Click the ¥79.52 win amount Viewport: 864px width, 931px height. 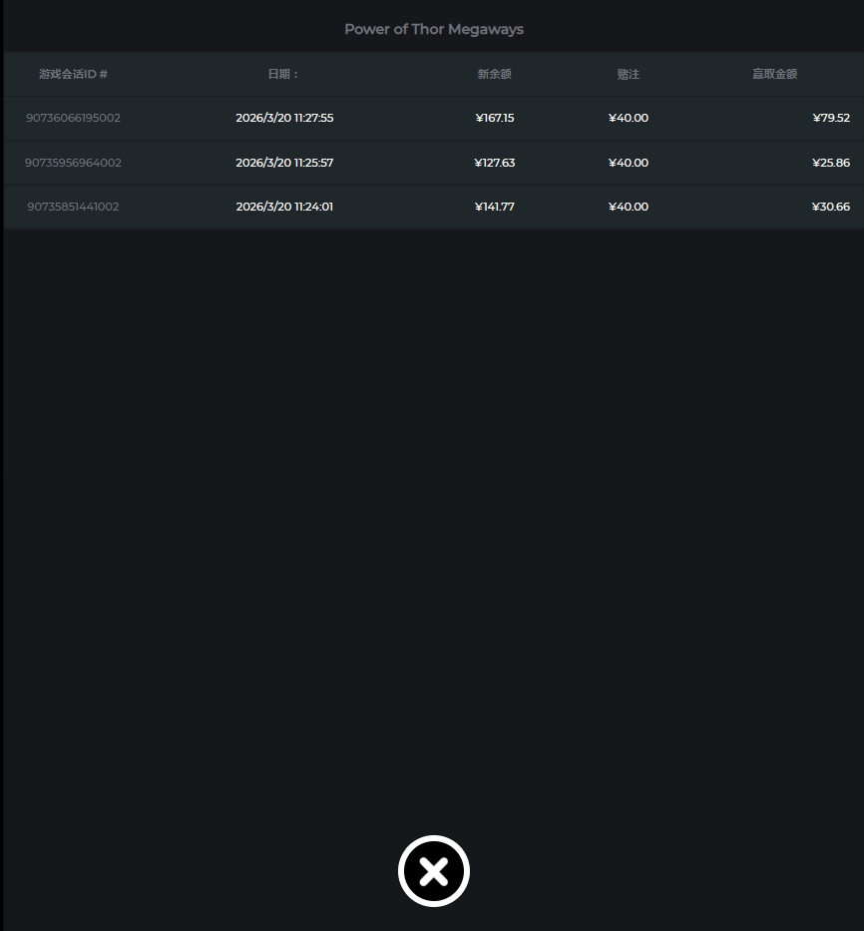(x=830, y=118)
